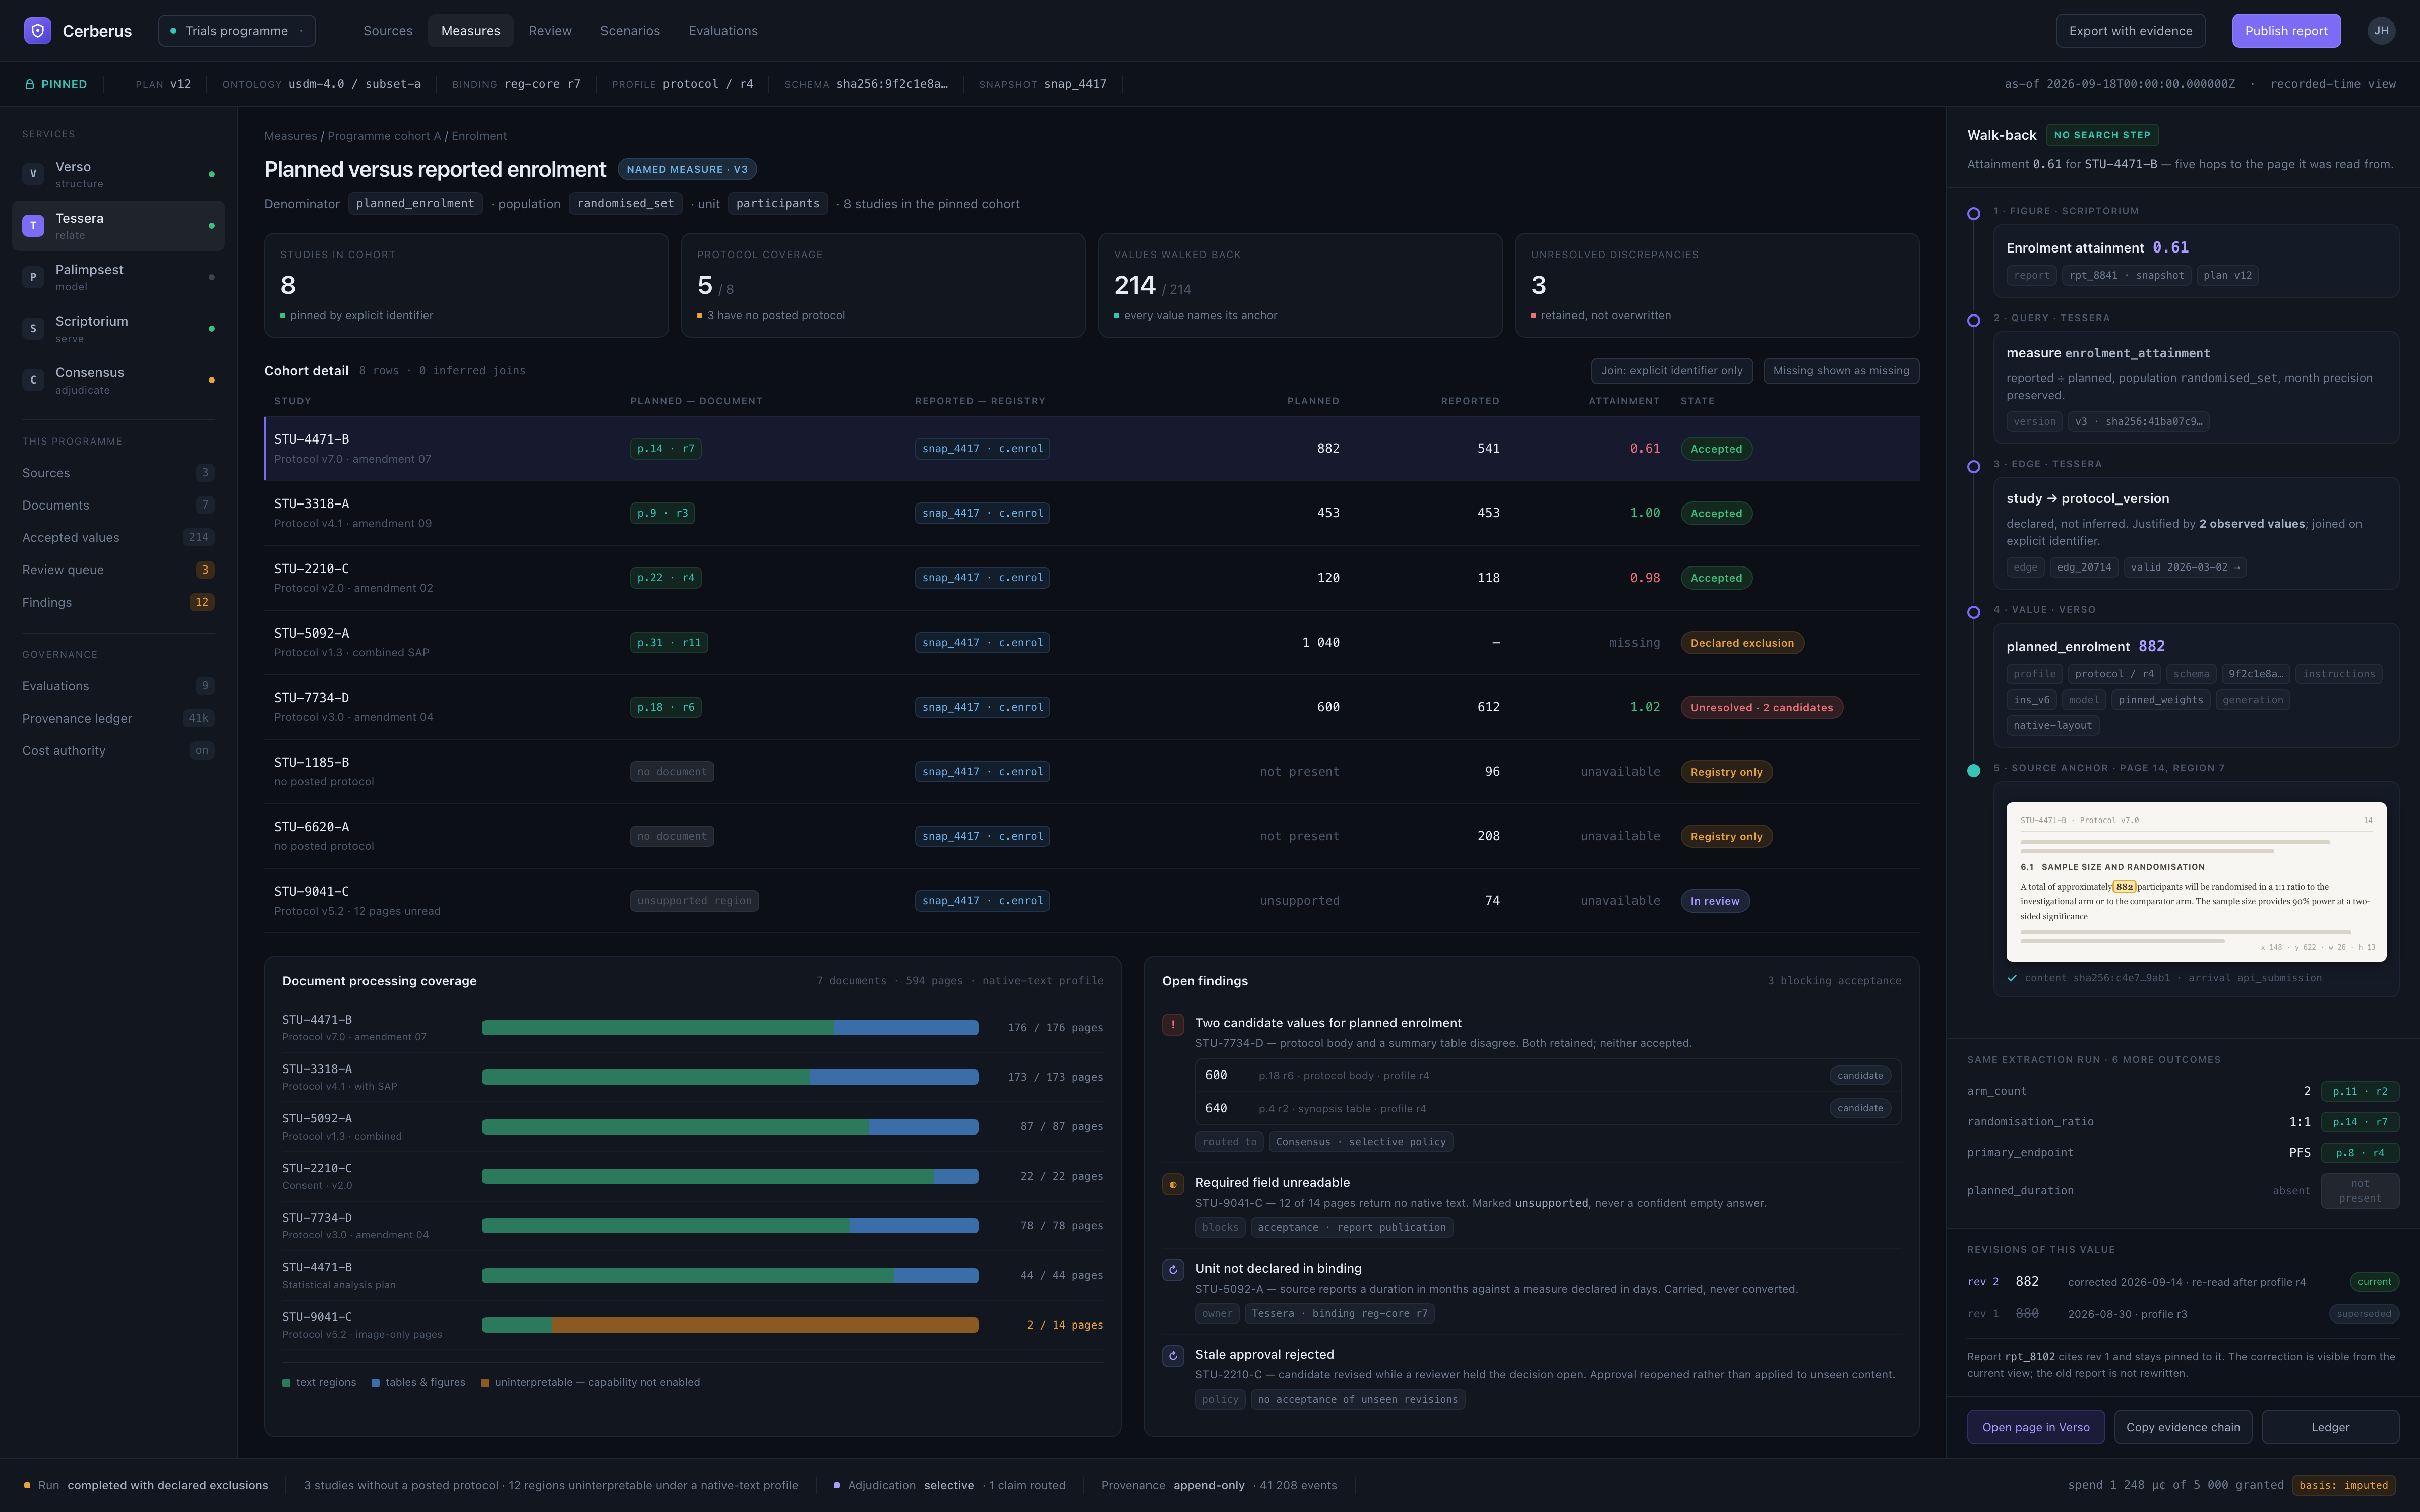Open Evaluations under Governance
Image resolution: width=2420 pixels, height=1512 pixels.
click(x=118, y=686)
